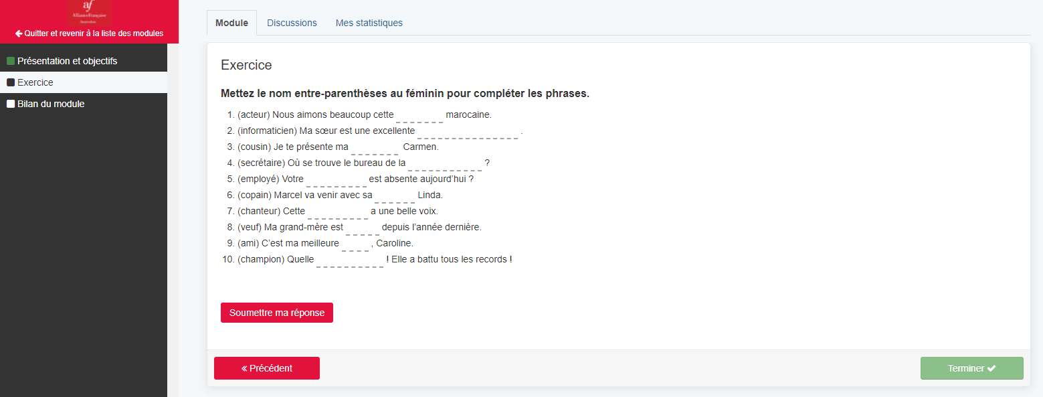Click the dark square icon beside Exercice
Screen dimensions: 1043x397
click(x=11, y=82)
